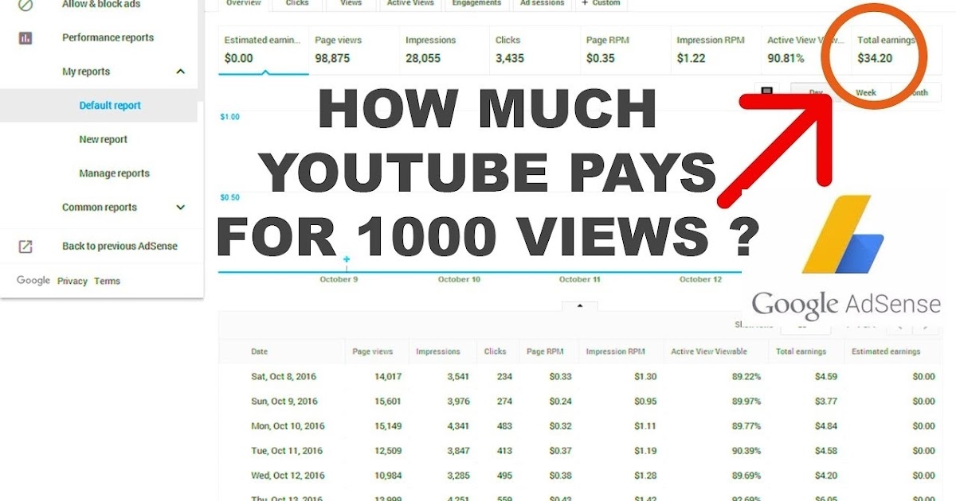The image size is (956, 501).
Task: Select the Page views 98,875 metric card
Action: click(x=354, y=49)
